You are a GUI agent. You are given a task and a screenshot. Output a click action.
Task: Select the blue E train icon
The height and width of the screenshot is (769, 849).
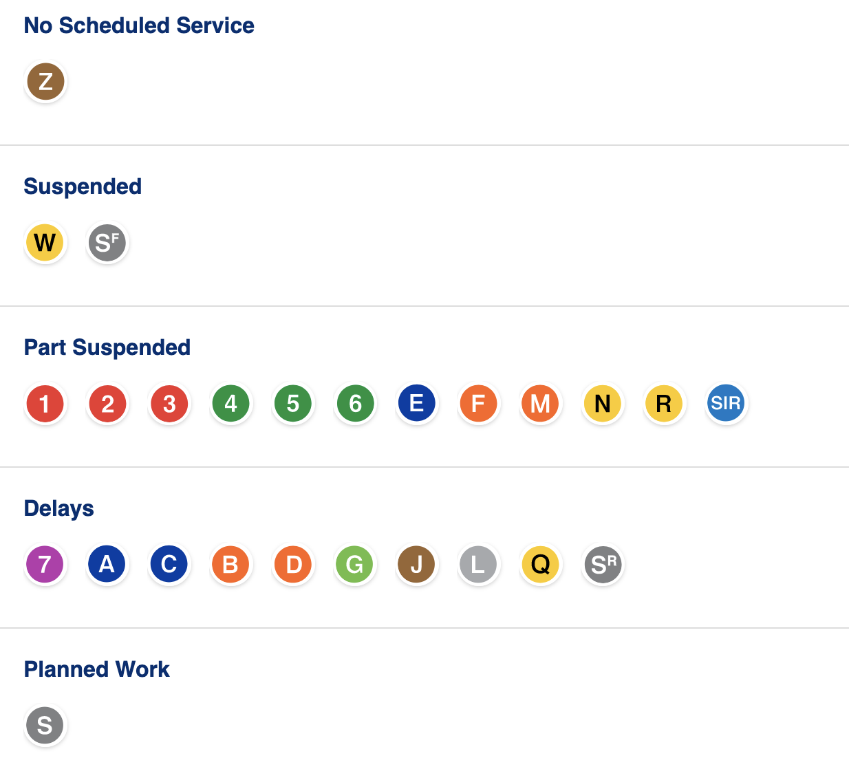click(417, 403)
